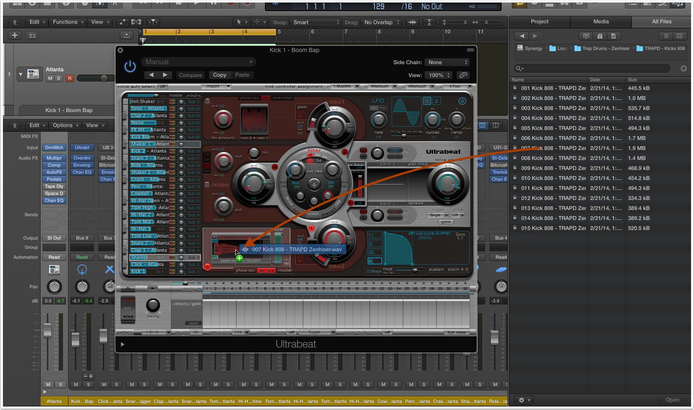This screenshot has height=410, width=694.
Task: Click the add track plus button
Action: click(x=15, y=35)
